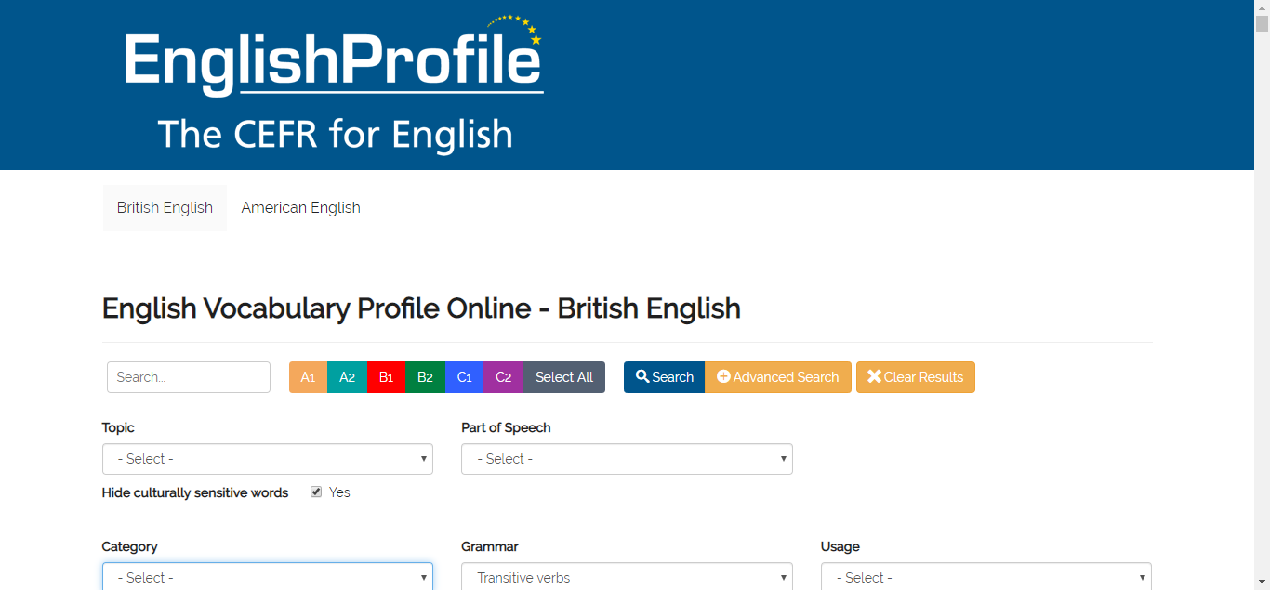This screenshot has height=590, width=1270.
Task: Toggle the A2 level filter
Action: click(347, 377)
